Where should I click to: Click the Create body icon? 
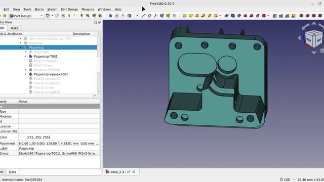click(110, 16)
